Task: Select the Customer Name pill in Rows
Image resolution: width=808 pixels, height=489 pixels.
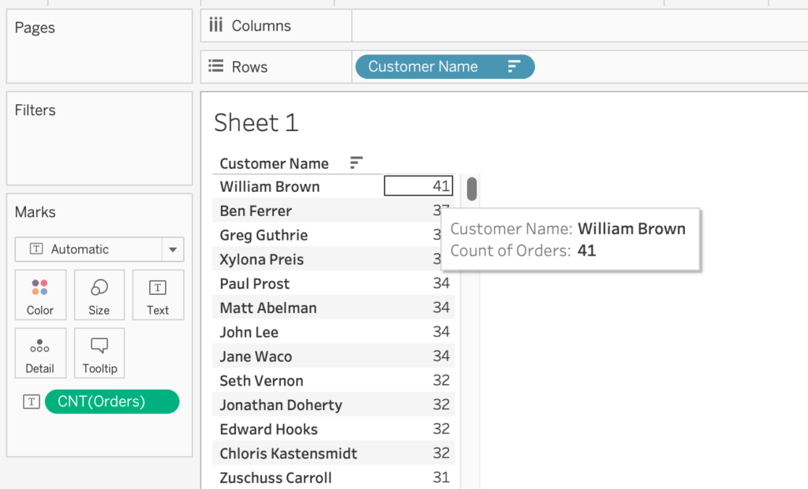Action: coord(423,67)
